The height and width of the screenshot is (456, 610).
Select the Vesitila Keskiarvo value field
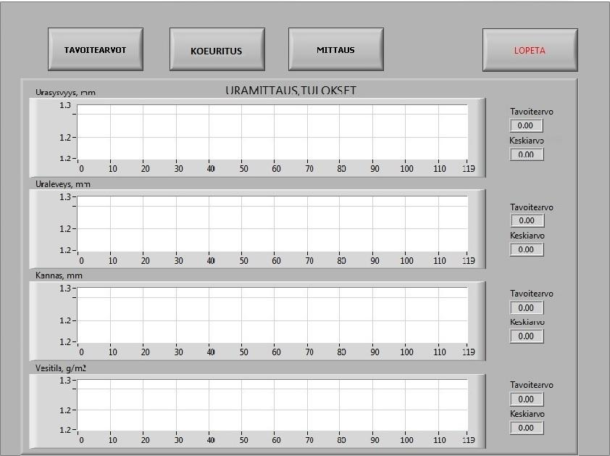pos(527,428)
